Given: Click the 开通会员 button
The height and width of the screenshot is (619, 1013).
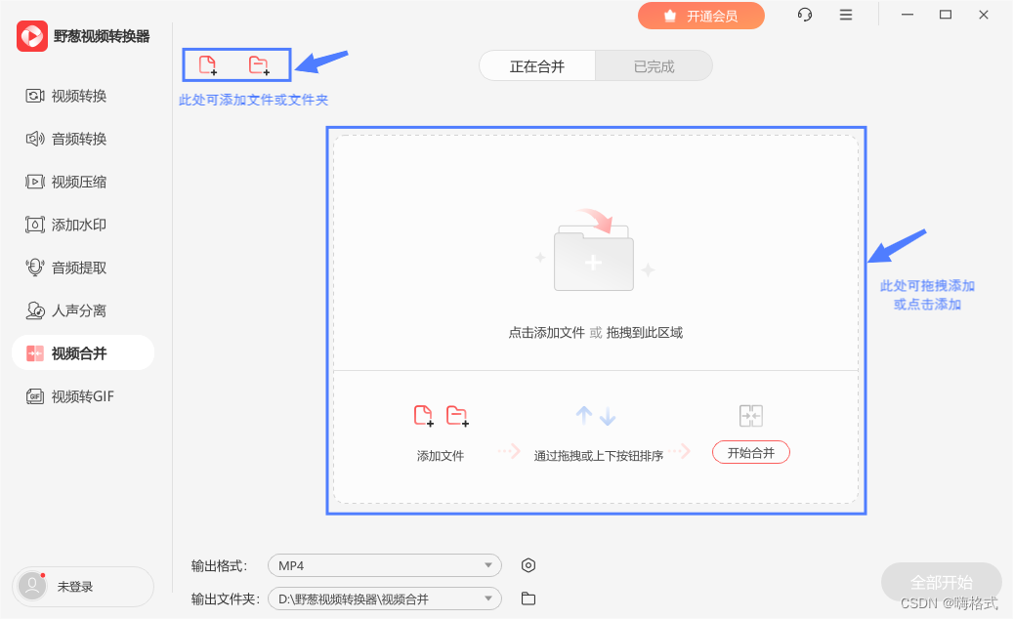Looking at the screenshot, I should (701, 16).
